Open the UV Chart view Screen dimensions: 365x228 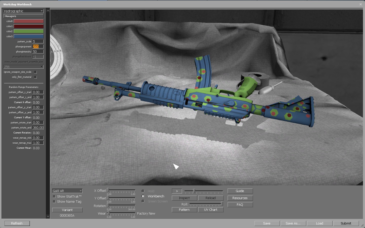pos(211,210)
